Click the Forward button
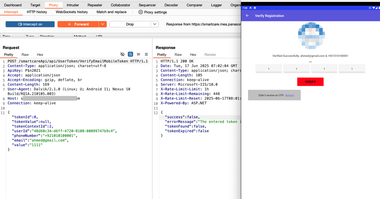 click(x=78, y=24)
